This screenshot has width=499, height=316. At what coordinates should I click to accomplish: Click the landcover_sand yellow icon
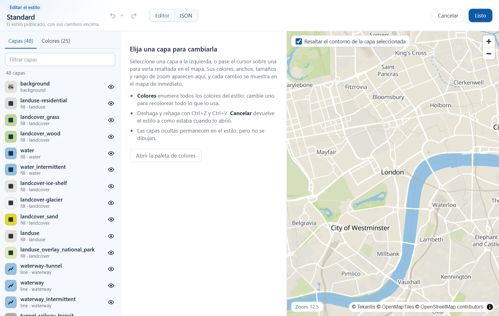11,220
